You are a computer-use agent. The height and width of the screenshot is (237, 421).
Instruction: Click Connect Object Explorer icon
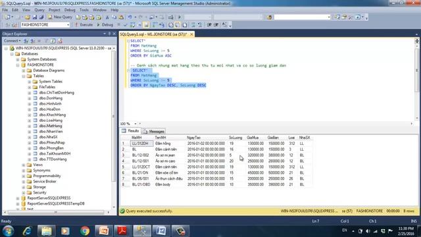(26, 41)
